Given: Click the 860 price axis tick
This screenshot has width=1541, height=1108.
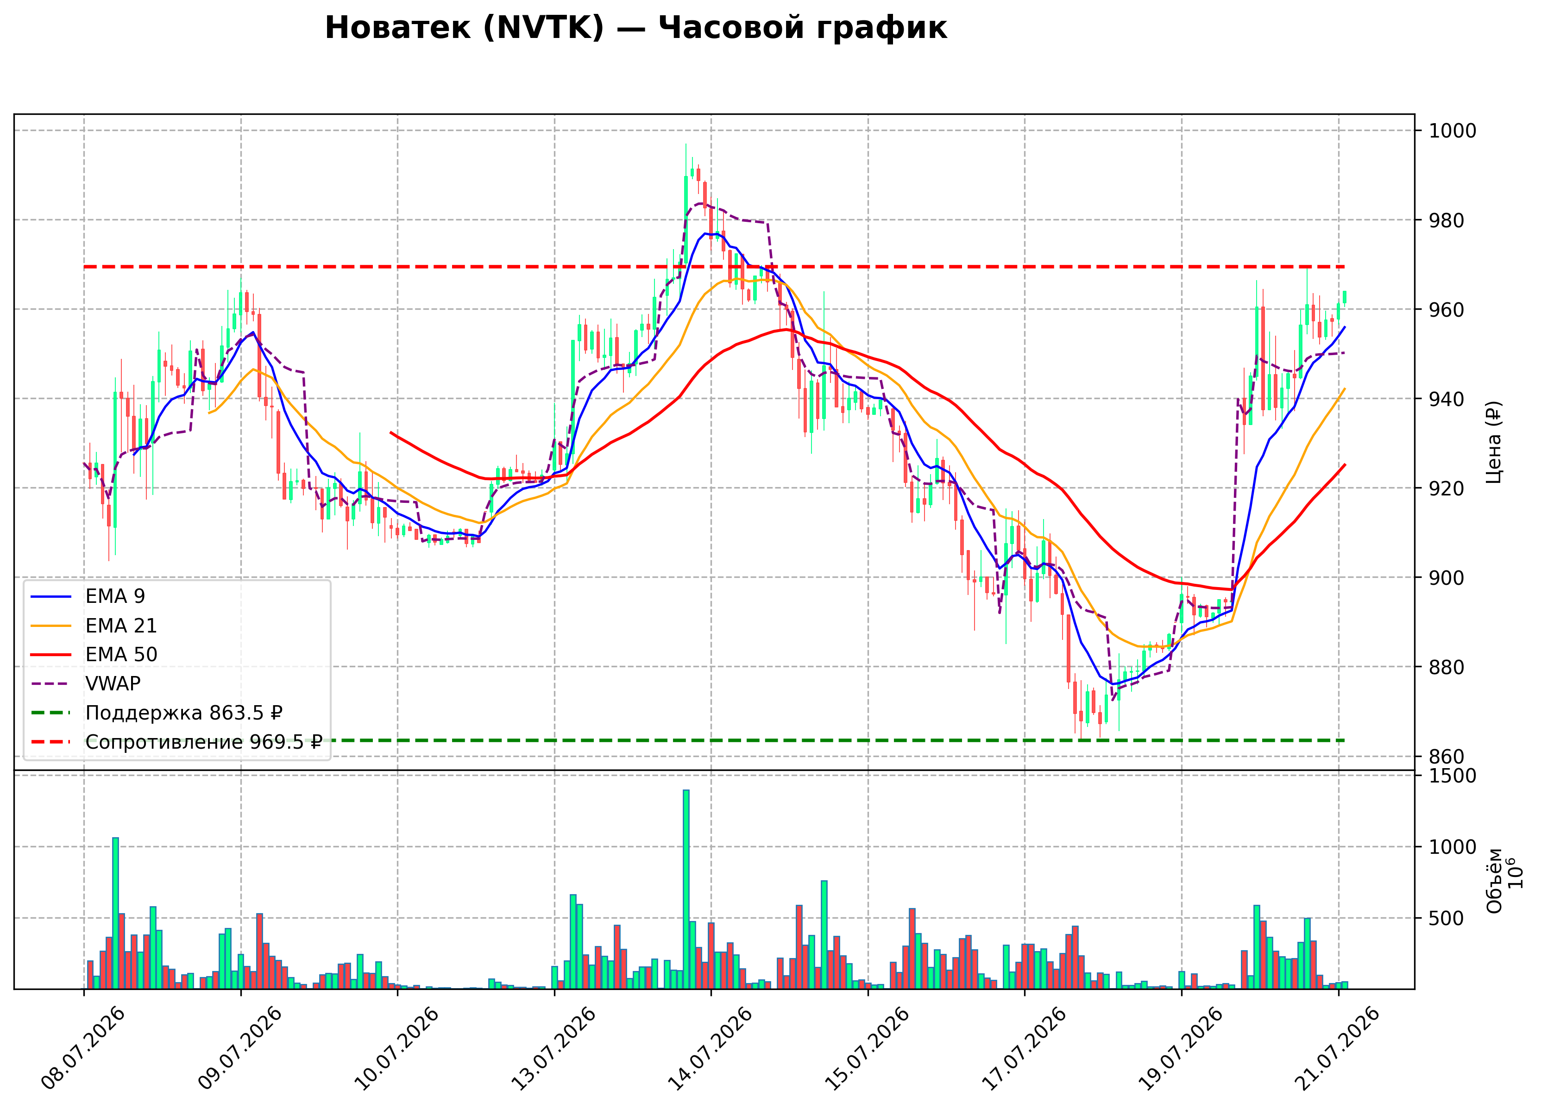Looking at the screenshot, I should [x=1447, y=757].
